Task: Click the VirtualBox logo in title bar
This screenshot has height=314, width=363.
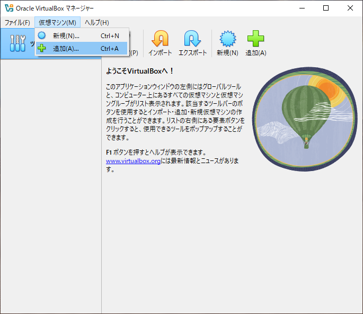Action: point(9,8)
